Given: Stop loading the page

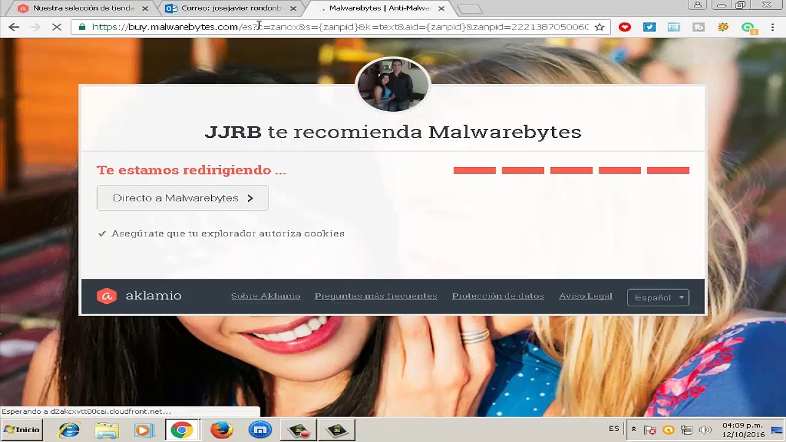Looking at the screenshot, I should point(56,27).
